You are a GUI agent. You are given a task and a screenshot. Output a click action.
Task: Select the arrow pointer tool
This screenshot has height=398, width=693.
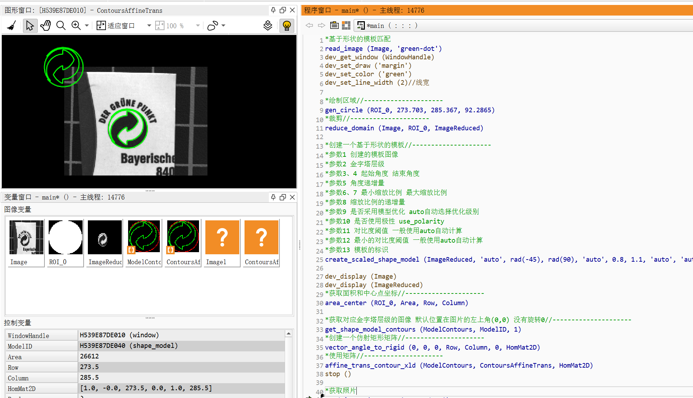tap(30, 25)
